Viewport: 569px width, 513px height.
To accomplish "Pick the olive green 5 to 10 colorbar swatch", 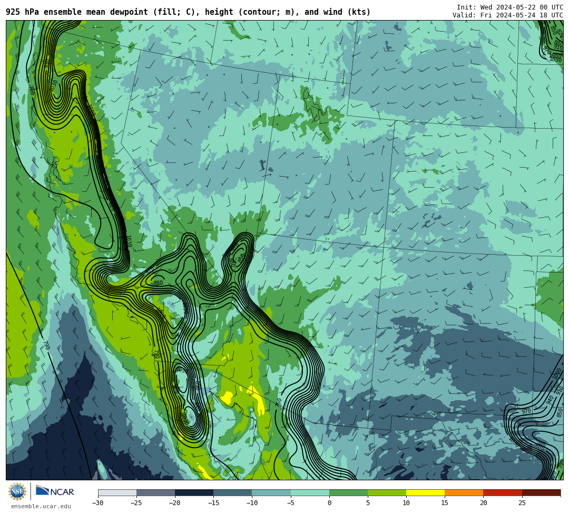I will pyautogui.click(x=387, y=492).
